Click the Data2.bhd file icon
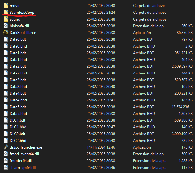This screenshot has height=173, width=195. point(6,73)
